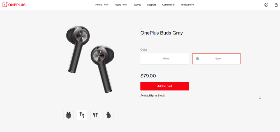This screenshot has width=280, height=132.
Task: Go to the About page
Action: [x=137, y=5]
